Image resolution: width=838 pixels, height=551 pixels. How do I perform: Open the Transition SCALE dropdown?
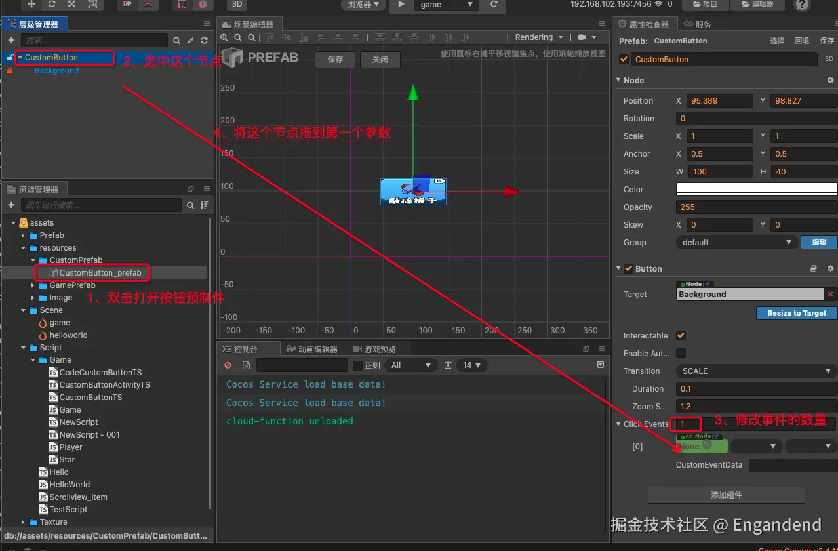[757, 371]
